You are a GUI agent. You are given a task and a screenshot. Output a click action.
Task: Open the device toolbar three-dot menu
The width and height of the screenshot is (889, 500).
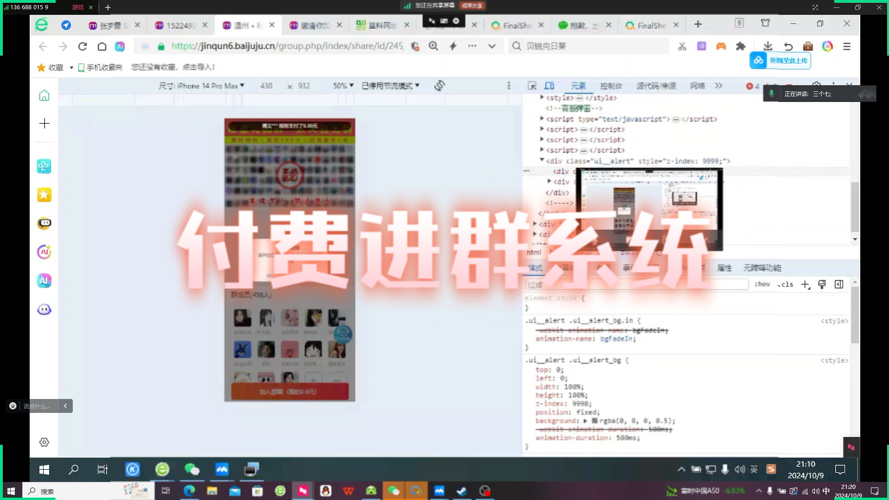tap(508, 86)
